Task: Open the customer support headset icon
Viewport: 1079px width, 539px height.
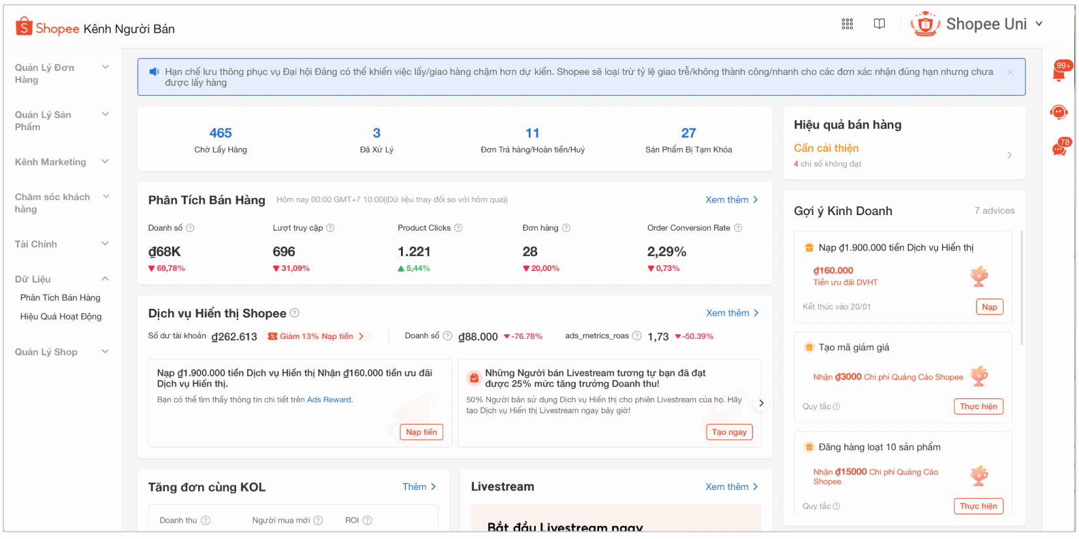Action: coord(1059,112)
